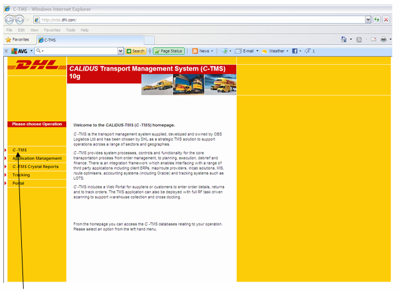Click the Welcome to CALIDUS-TMS homepage text
This screenshot has width=401, height=291.
click(x=124, y=126)
